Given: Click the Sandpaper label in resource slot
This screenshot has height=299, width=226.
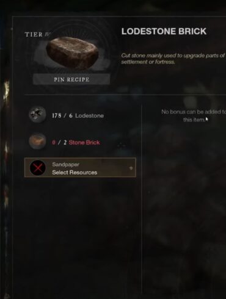Looking at the screenshot, I should pos(65,164).
